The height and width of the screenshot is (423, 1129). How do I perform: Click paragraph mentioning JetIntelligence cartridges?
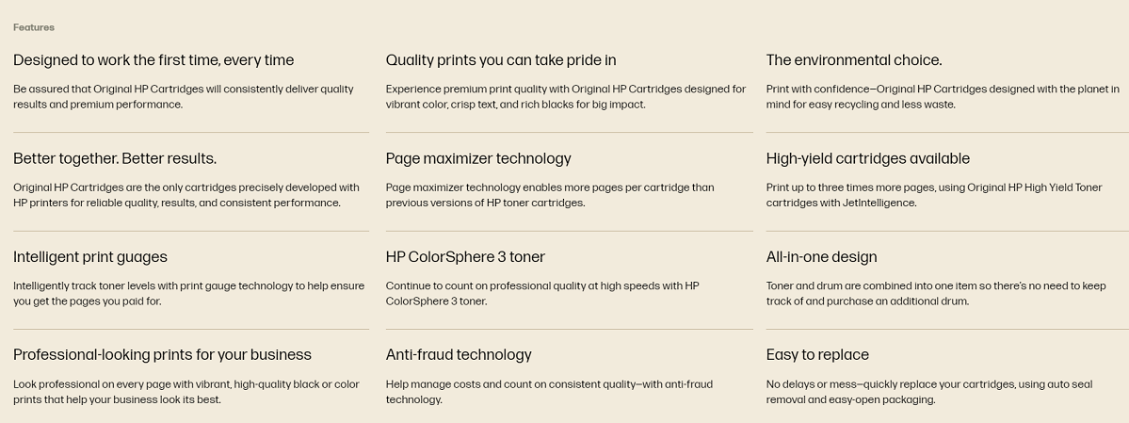[934, 195]
